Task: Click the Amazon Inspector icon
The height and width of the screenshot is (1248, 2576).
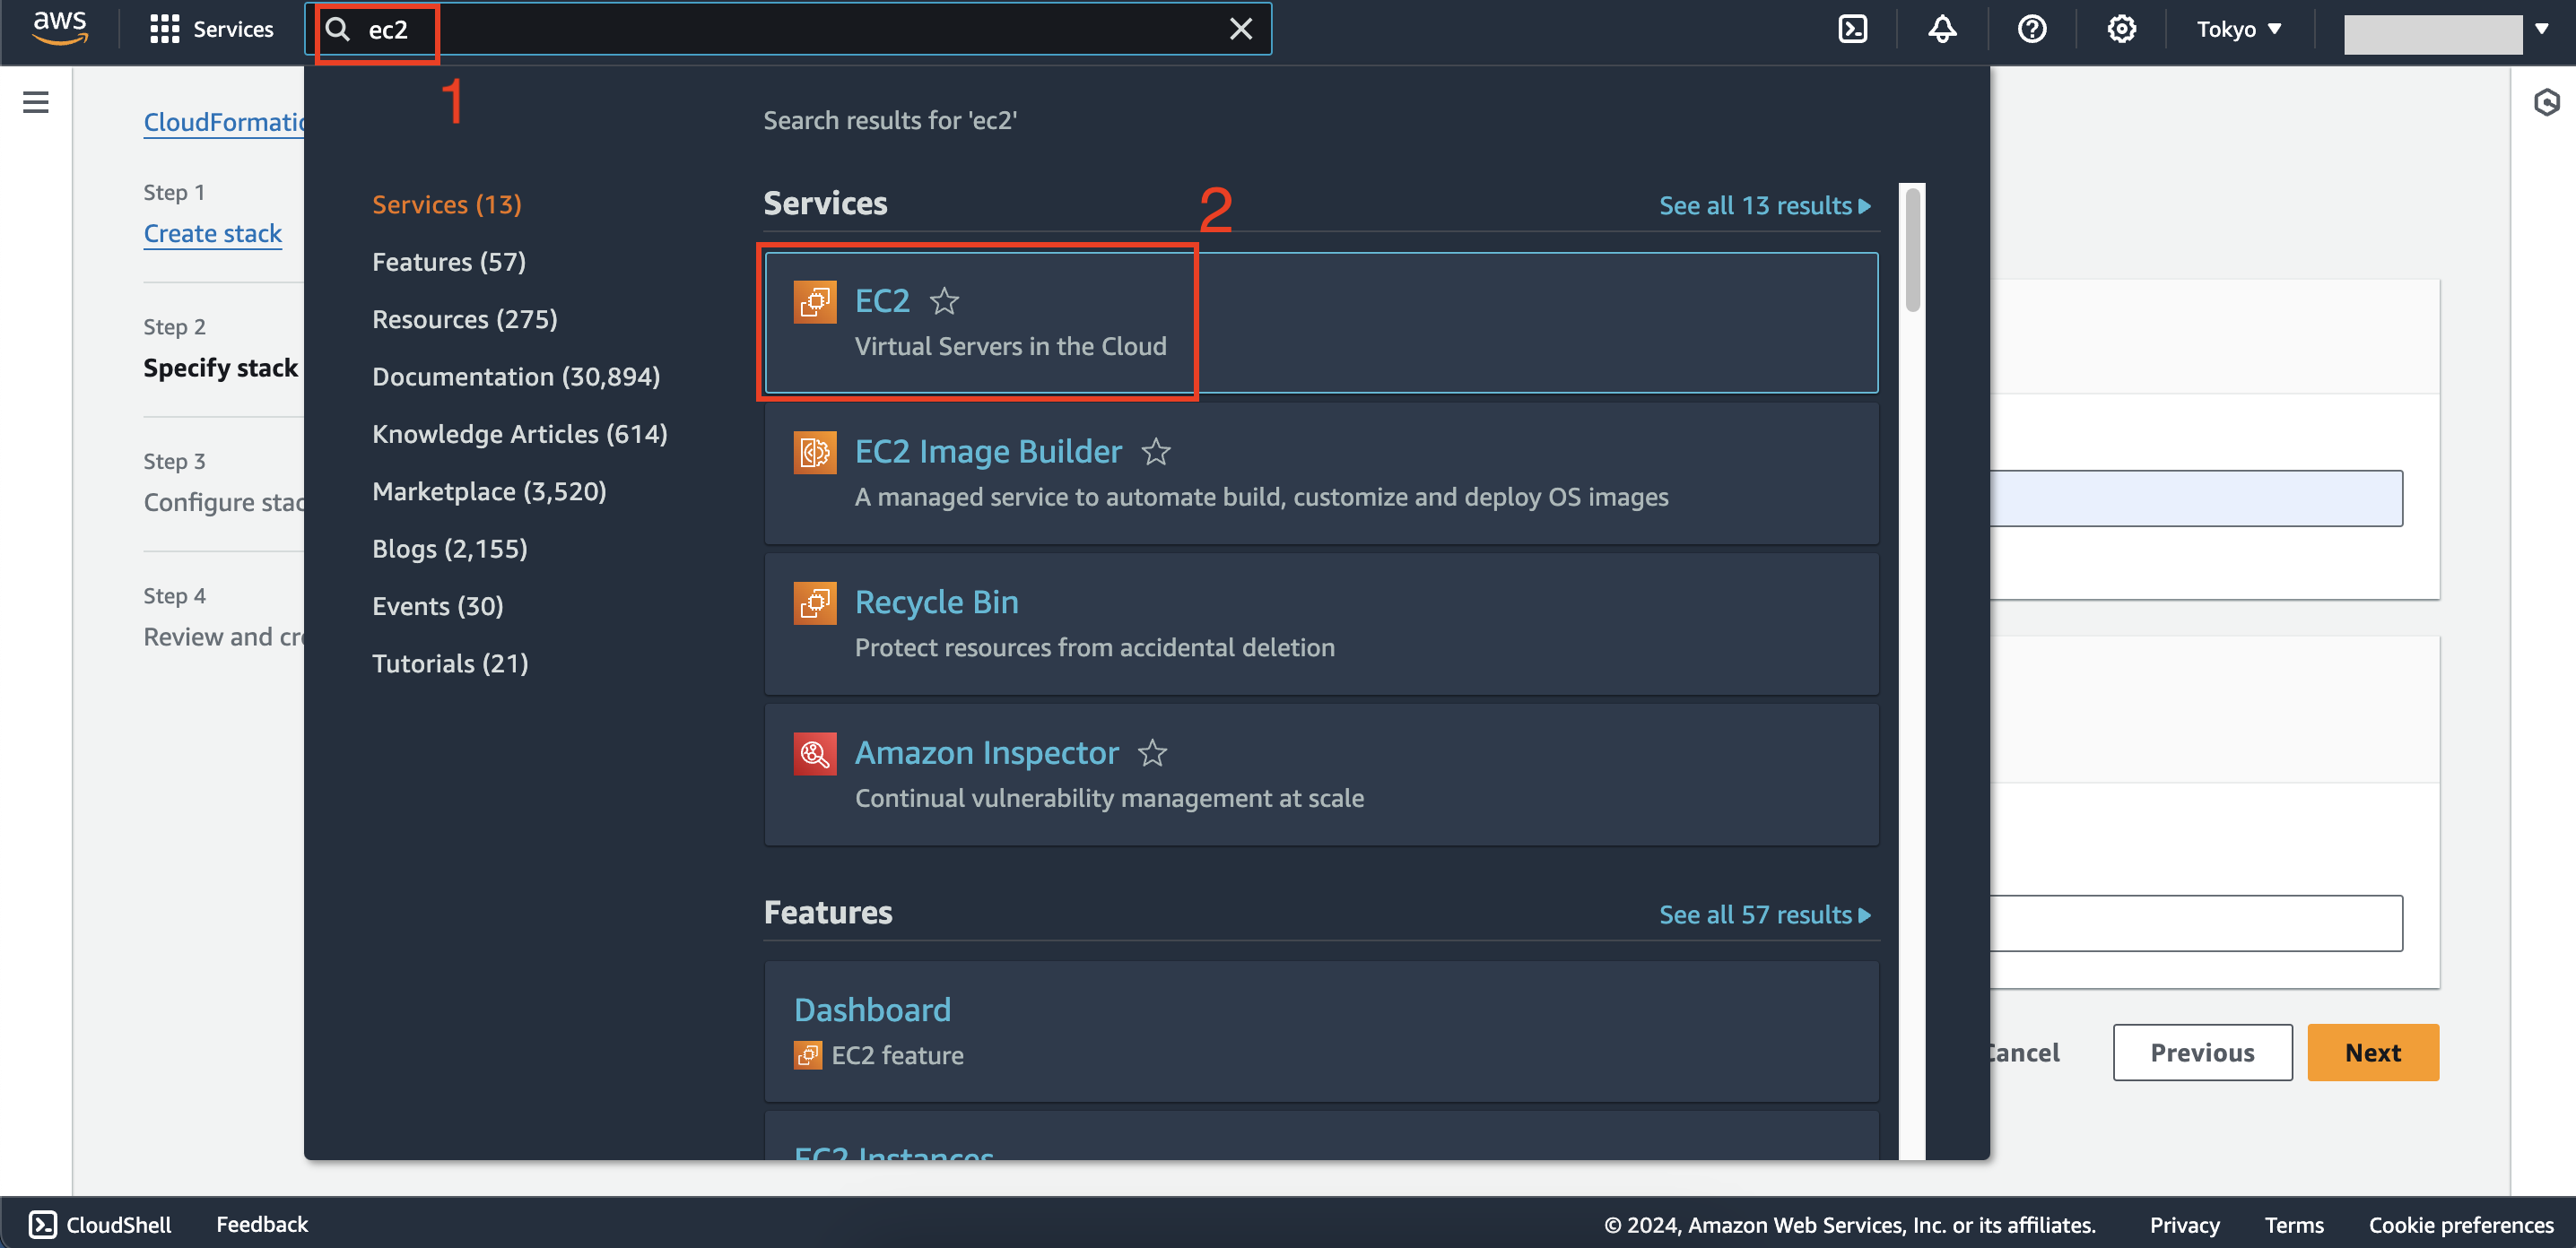Action: 815,753
